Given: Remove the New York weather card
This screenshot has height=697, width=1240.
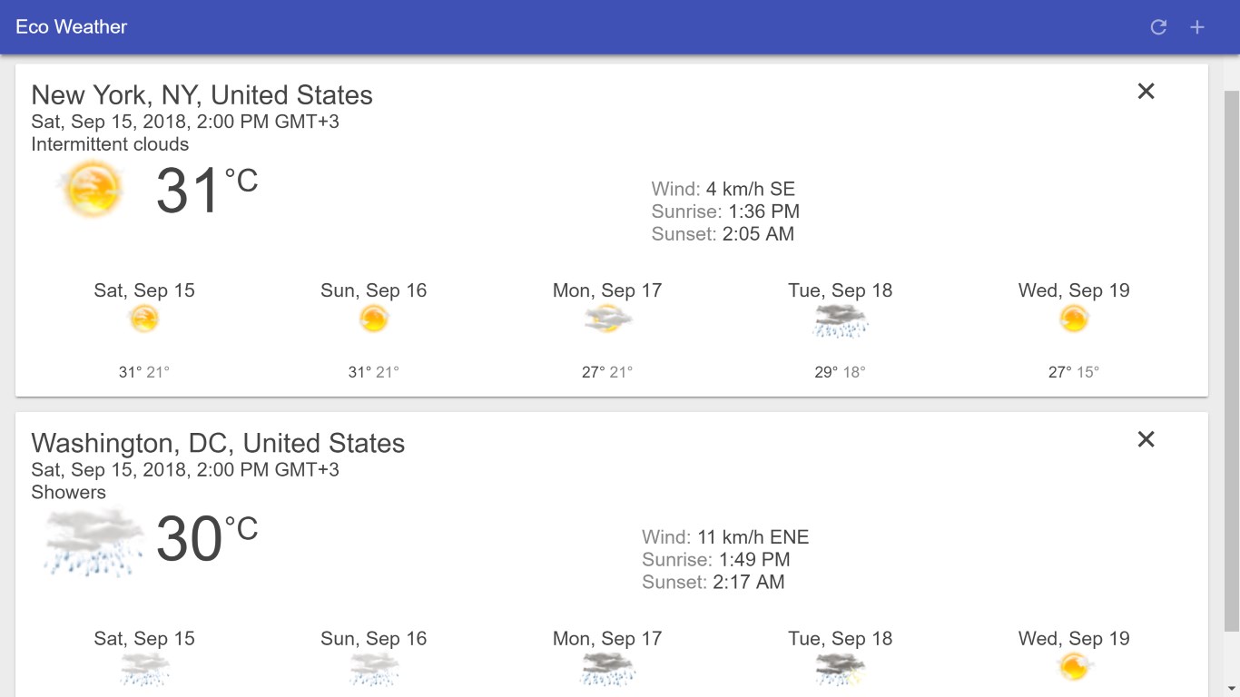Looking at the screenshot, I should point(1146,91).
